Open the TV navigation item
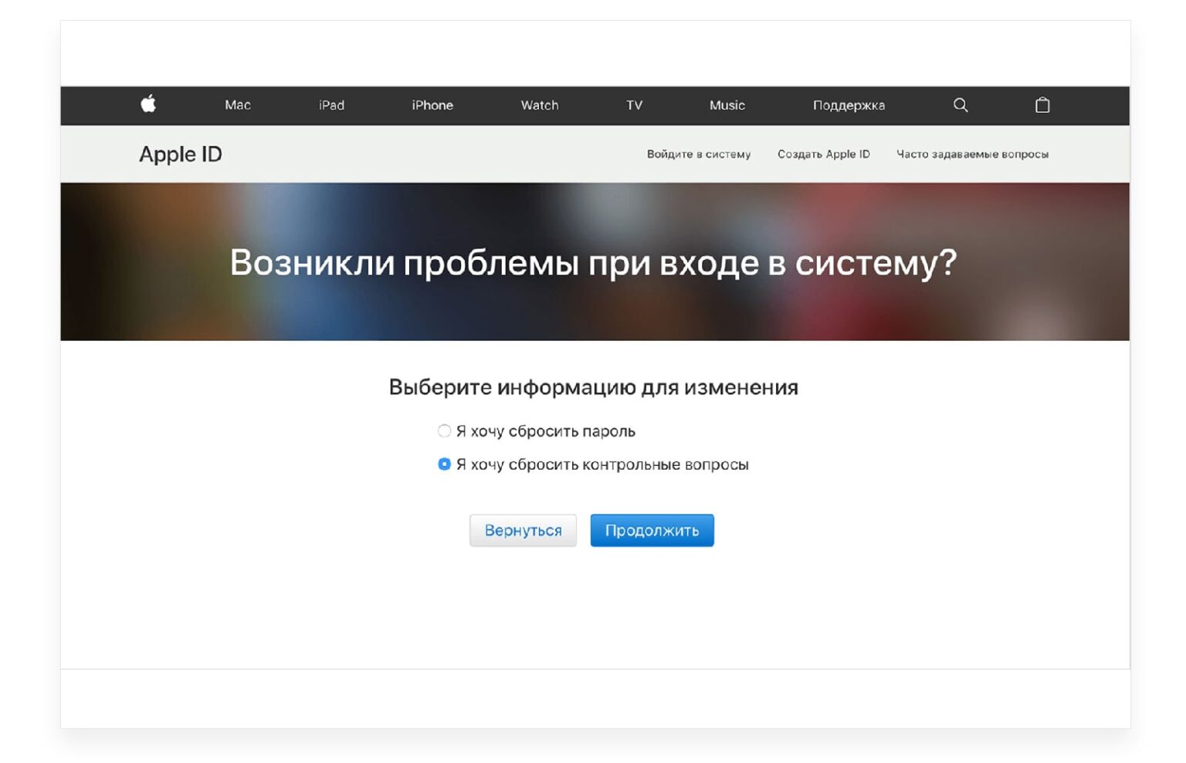 tap(634, 105)
